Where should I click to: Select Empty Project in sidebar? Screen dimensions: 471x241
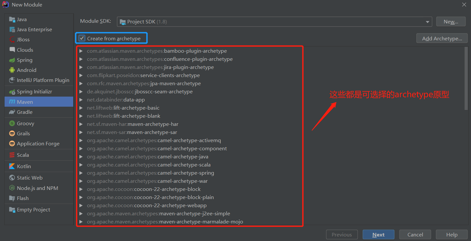click(39, 210)
